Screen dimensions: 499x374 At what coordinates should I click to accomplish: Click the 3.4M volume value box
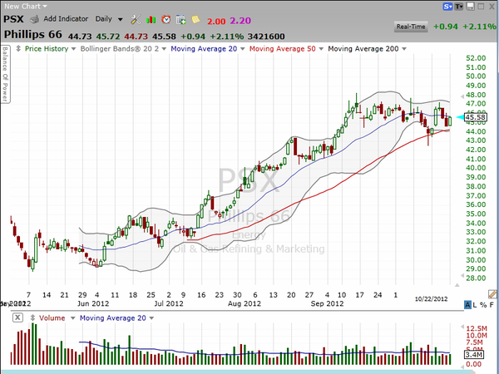tap(474, 355)
